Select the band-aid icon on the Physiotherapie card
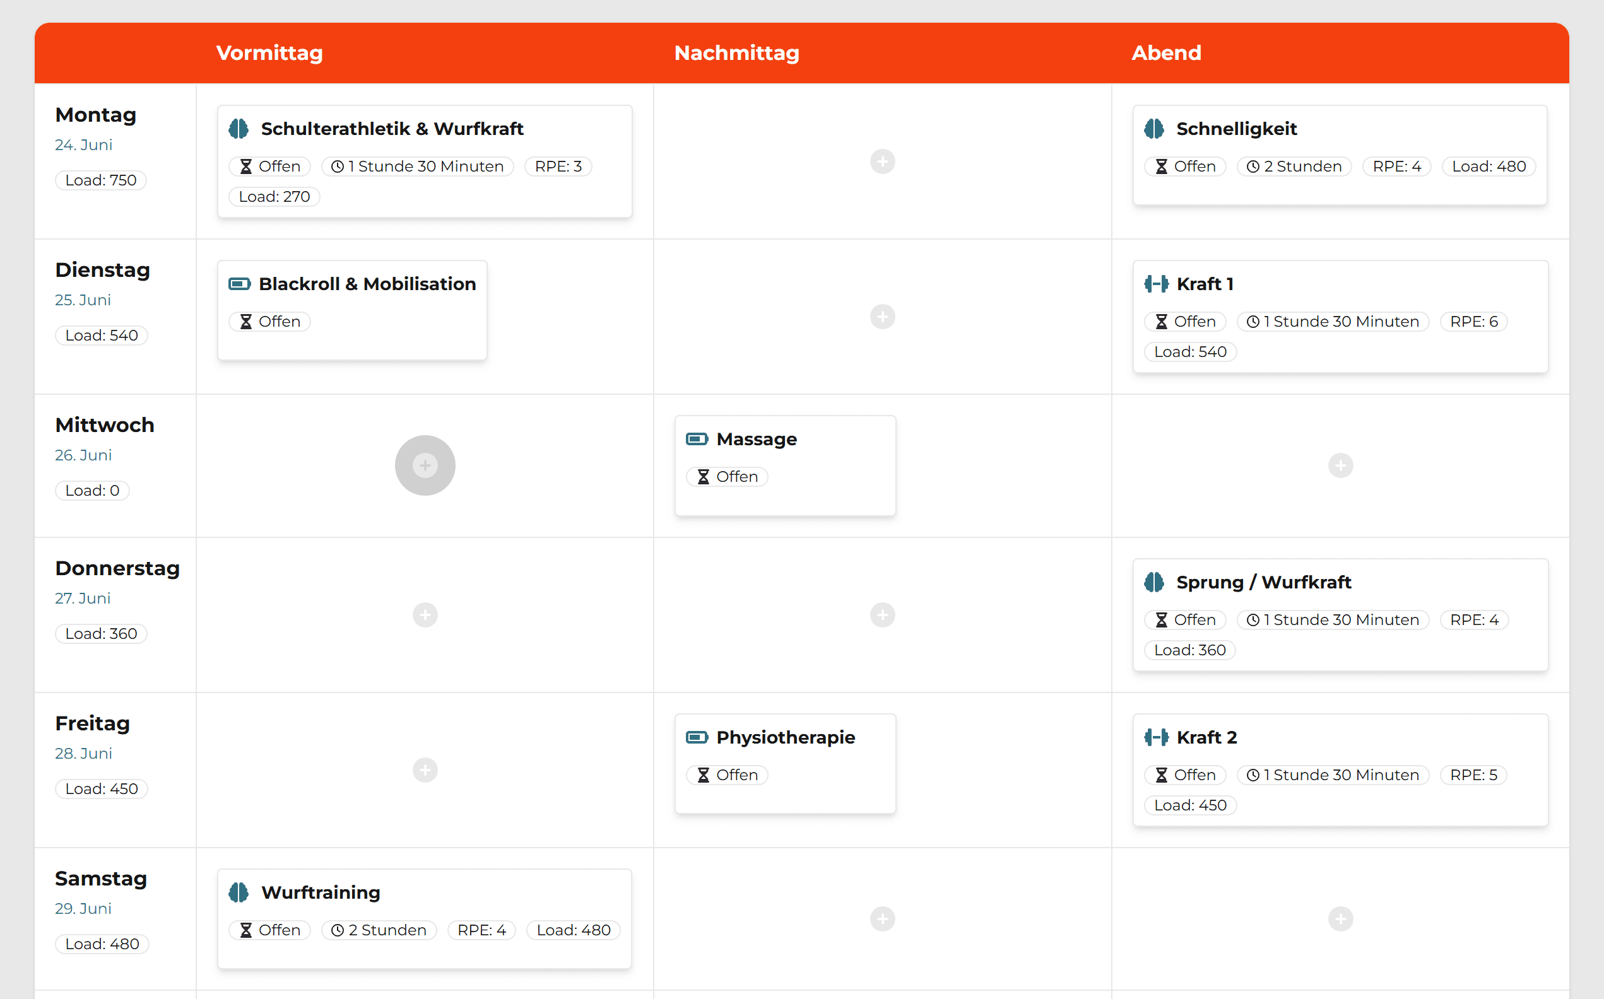Screen dimensions: 1604x999 coord(697,737)
